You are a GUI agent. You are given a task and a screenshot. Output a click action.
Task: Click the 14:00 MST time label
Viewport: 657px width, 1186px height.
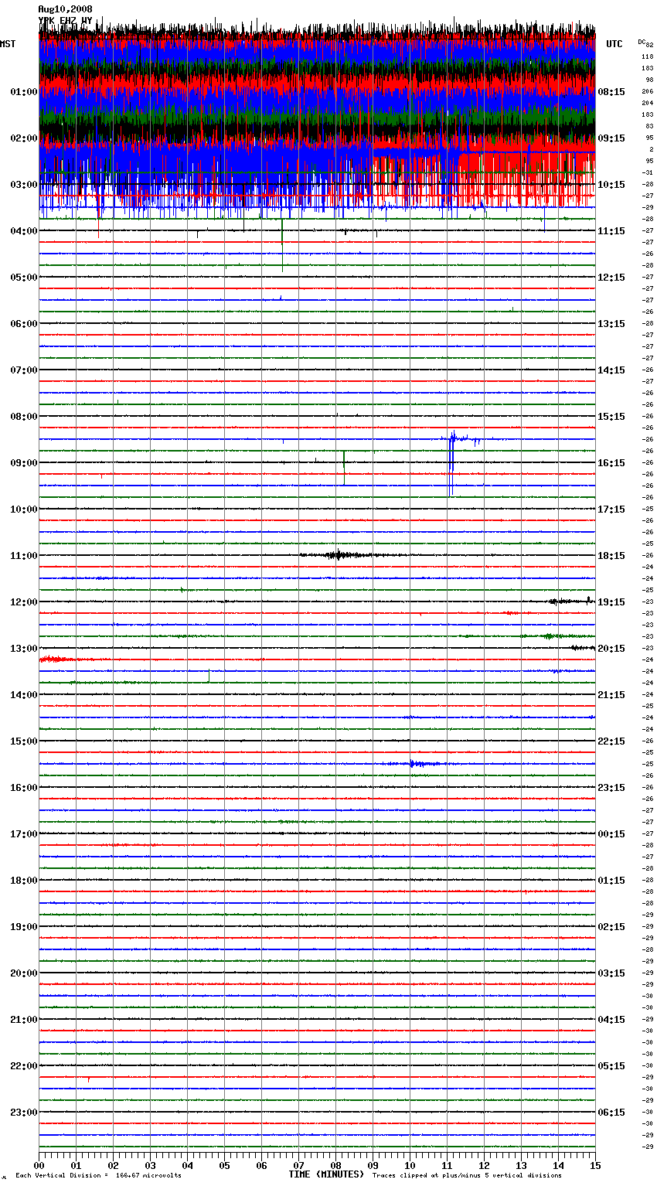[x=24, y=695]
